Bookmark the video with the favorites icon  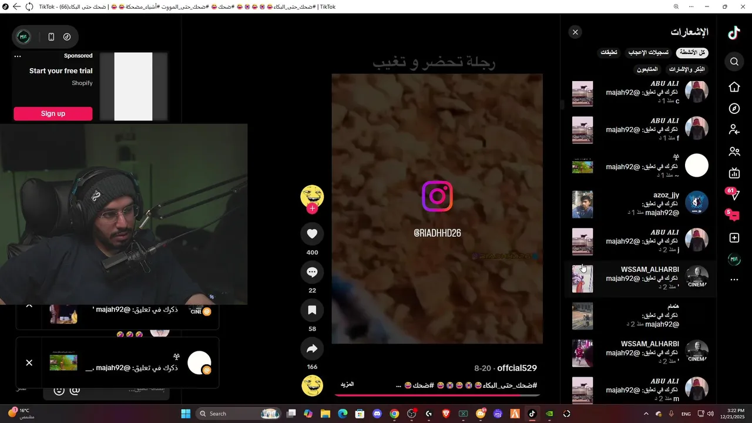[312, 310]
